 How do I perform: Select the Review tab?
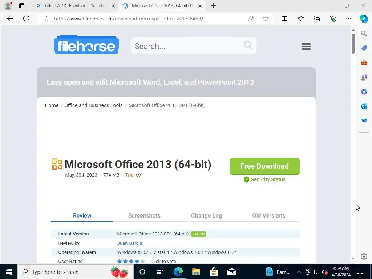point(82,215)
